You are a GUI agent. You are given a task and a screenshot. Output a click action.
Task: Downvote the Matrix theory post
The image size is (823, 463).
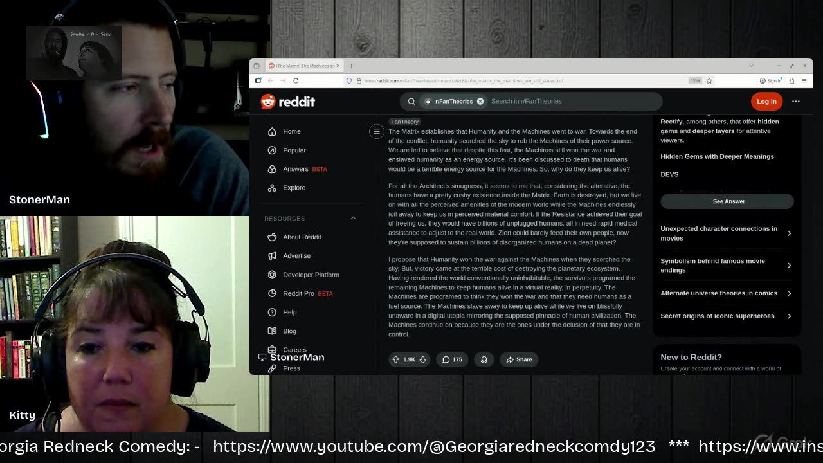[x=423, y=359]
